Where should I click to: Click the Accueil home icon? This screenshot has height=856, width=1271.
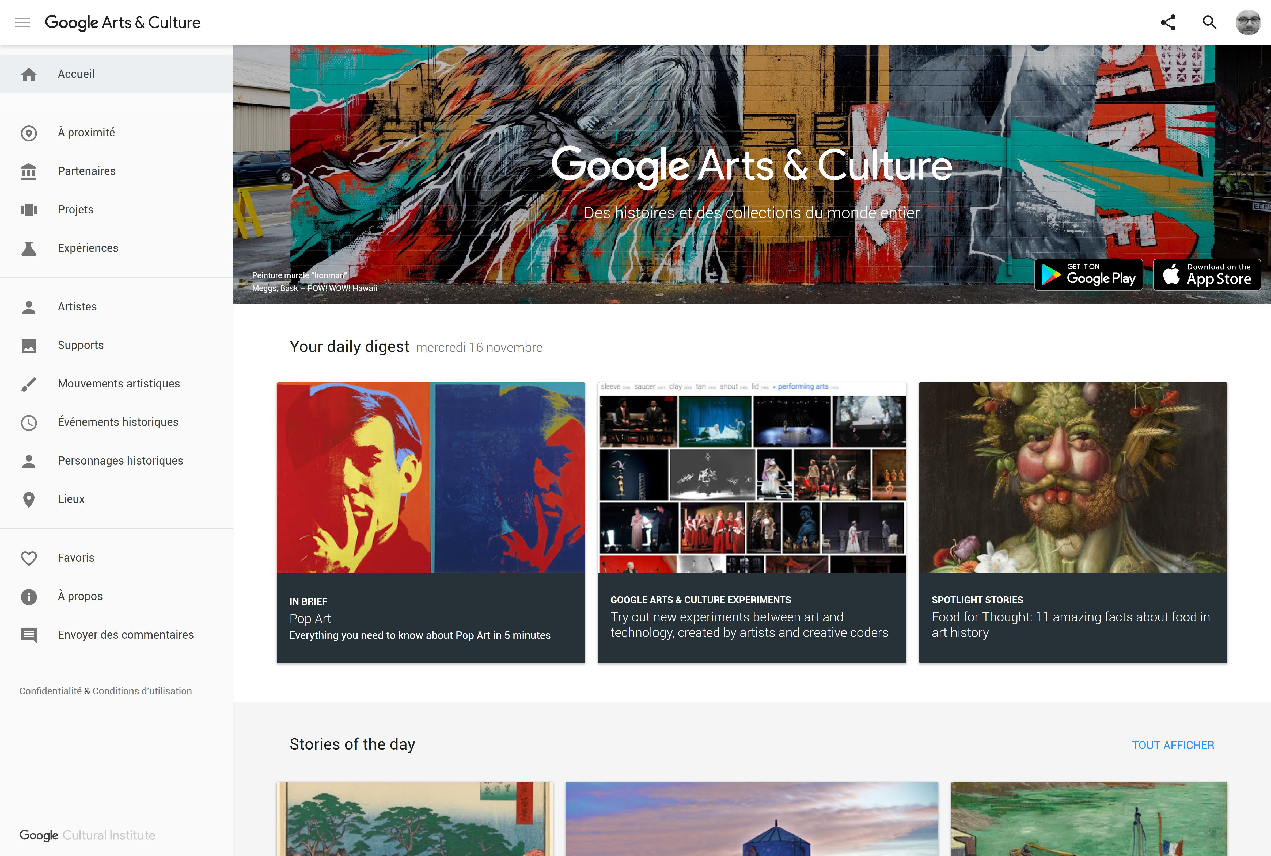29,74
